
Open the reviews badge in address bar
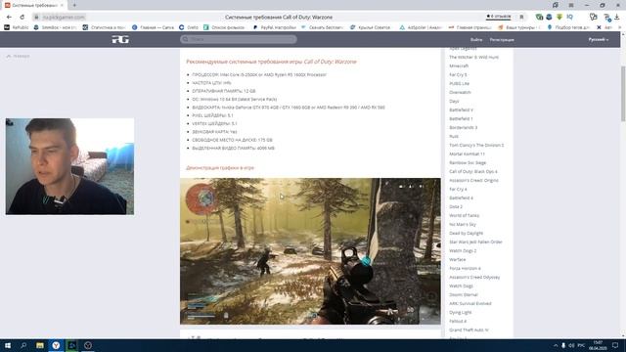coord(498,17)
